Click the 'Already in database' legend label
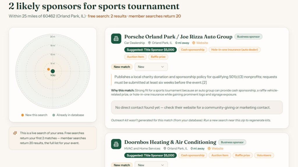 click(70, 115)
